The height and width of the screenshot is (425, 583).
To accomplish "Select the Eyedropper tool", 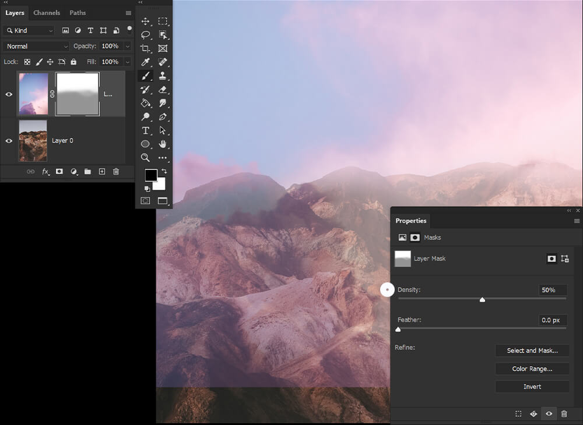I will (145, 62).
